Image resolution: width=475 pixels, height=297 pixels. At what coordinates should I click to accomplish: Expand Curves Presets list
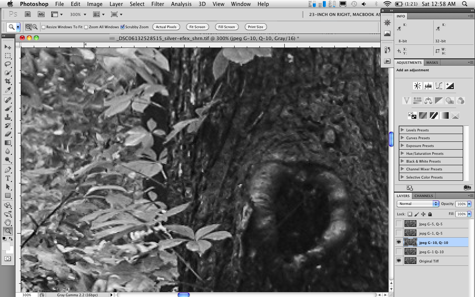(402, 138)
